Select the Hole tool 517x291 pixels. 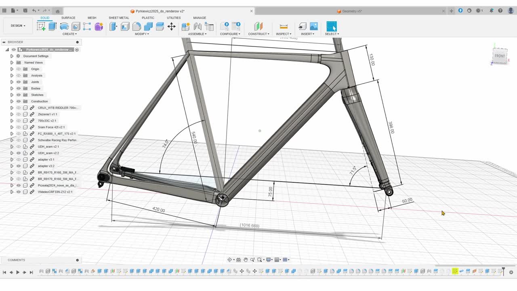coord(76,26)
